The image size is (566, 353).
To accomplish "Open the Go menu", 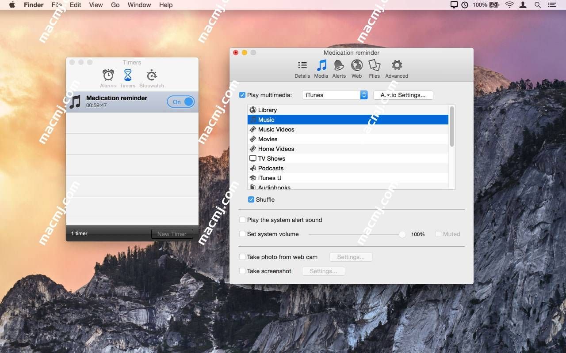I will (x=115, y=5).
